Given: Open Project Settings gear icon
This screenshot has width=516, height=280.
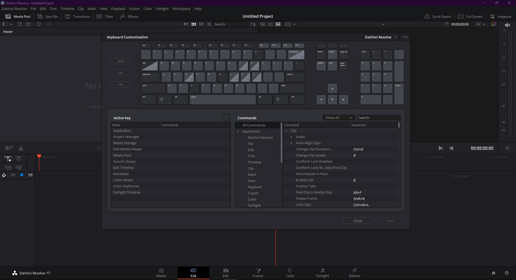Looking at the screenshot, I should click(x=507, y=273).
